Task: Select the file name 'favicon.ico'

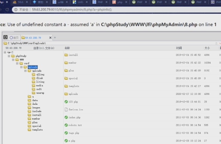Action: click(76, 110)
